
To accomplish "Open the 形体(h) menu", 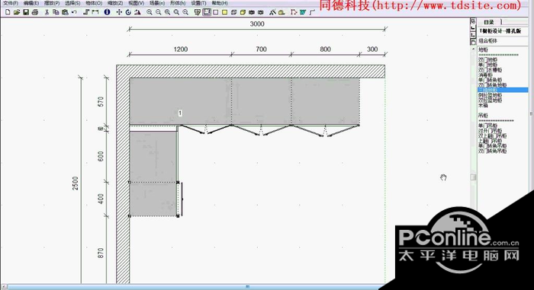I will (x=178, y=3).
